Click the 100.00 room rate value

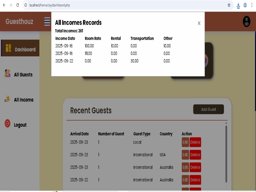pyautogui.click(x=89, y=46)
